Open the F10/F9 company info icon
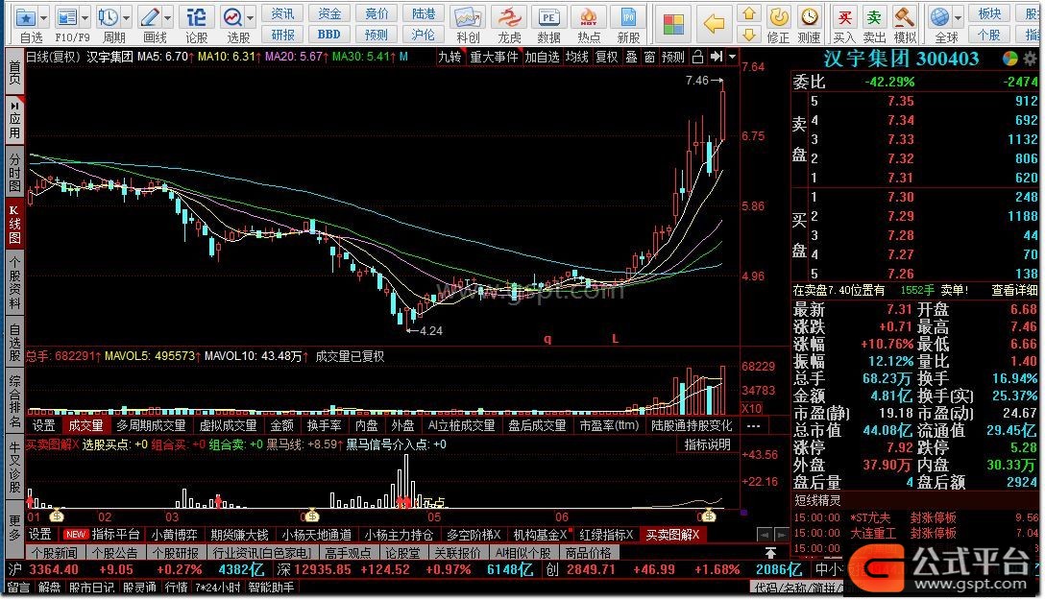Screen dimensions: 1045x600 coord(67,17)
